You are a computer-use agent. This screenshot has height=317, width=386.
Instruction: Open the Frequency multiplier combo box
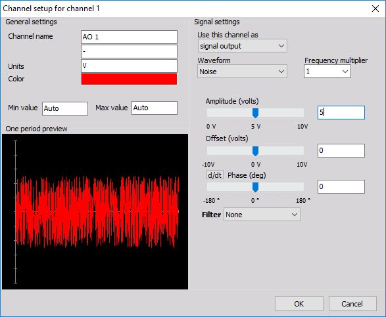coord(327,72)
